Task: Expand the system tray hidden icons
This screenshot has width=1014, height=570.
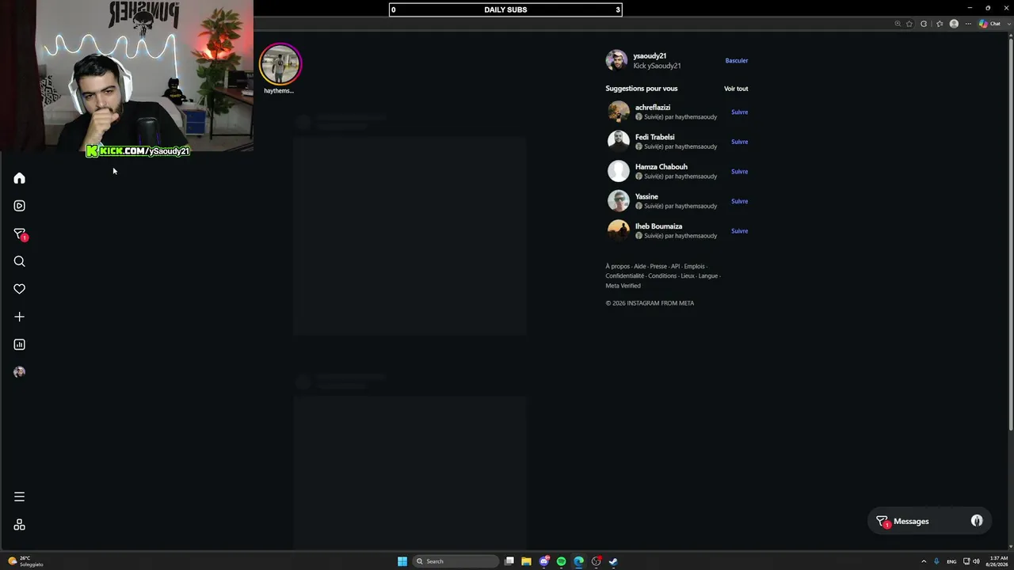Action: 924,561
